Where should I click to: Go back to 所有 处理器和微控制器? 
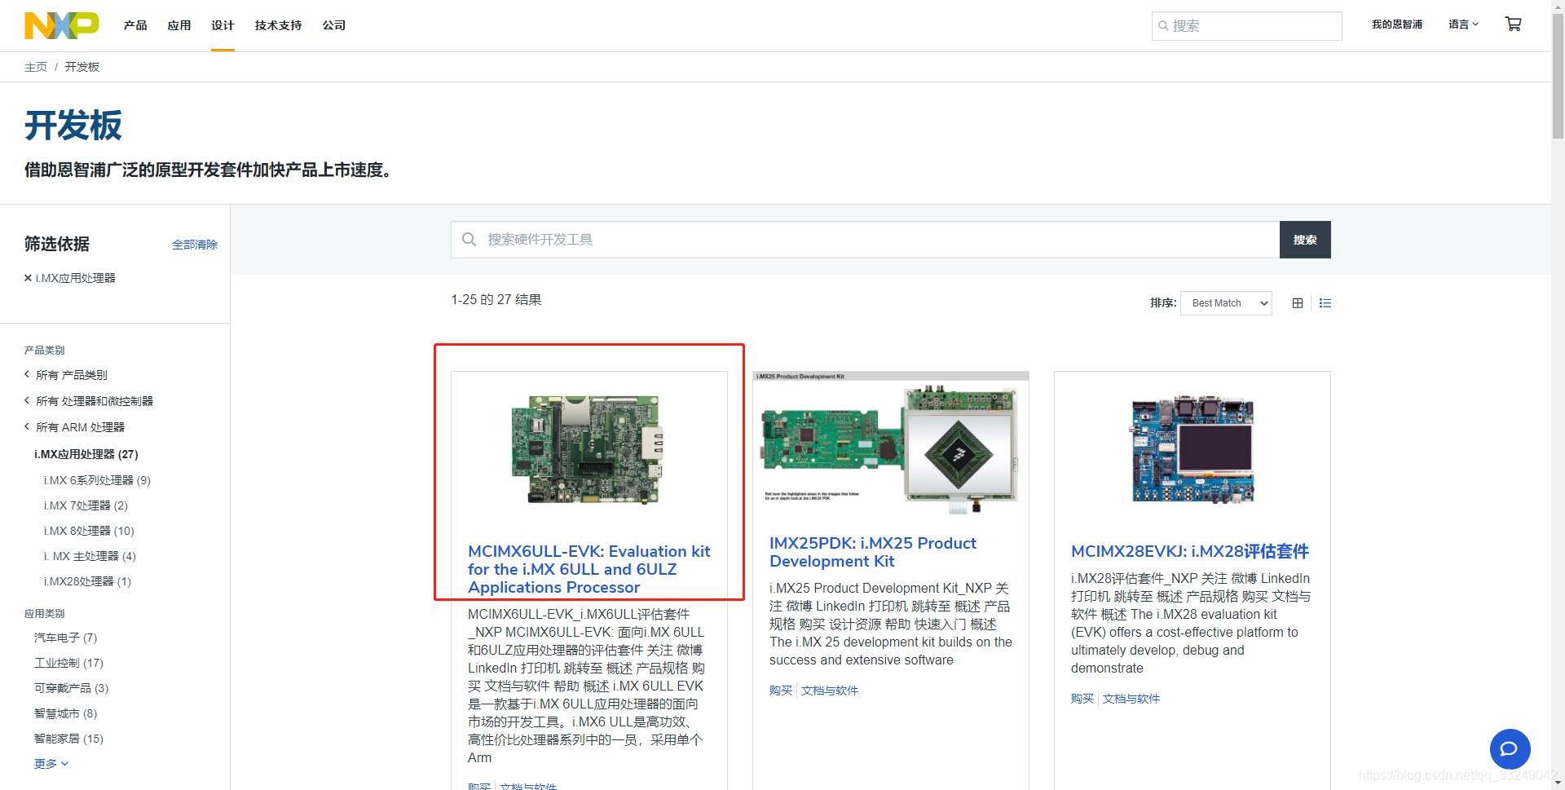point(89,401)
